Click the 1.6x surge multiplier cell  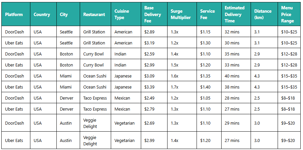coord(175,76)
